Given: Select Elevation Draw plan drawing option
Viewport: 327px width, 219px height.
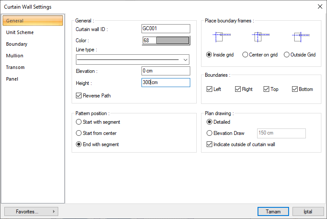Looking at the screenshot, I should (210, 133).
